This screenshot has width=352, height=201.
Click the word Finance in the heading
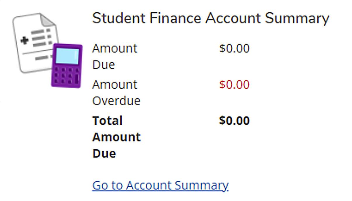[175, 18]
